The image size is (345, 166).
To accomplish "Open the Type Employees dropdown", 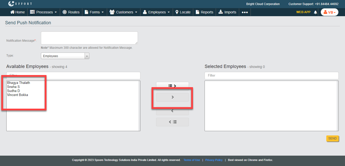I will coord(65,56).
